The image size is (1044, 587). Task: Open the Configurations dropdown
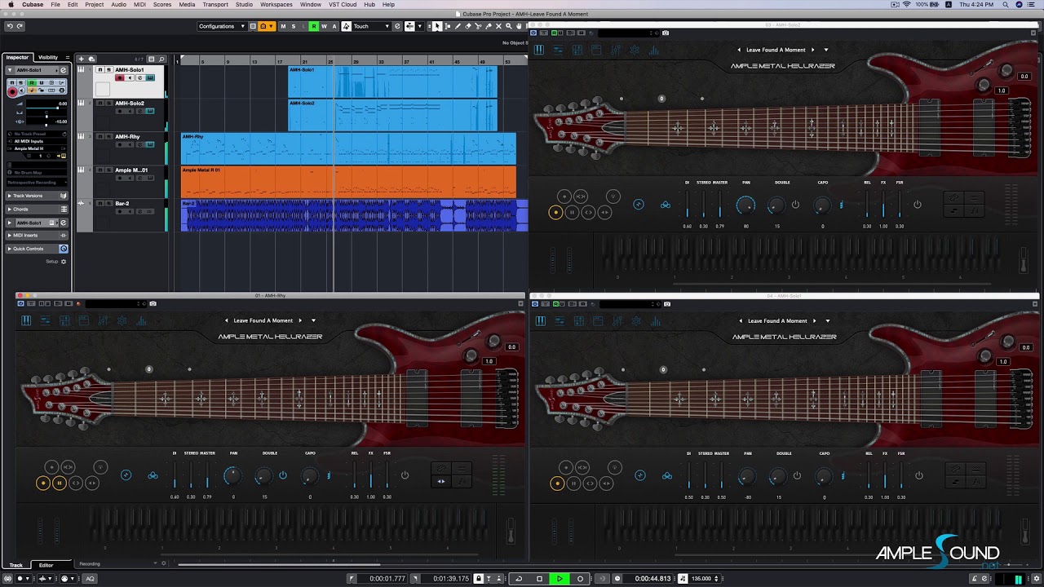[x=221, y=26]
